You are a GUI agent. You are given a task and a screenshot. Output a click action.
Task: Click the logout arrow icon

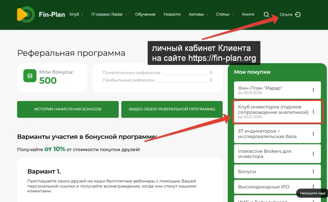click(298, 14)
